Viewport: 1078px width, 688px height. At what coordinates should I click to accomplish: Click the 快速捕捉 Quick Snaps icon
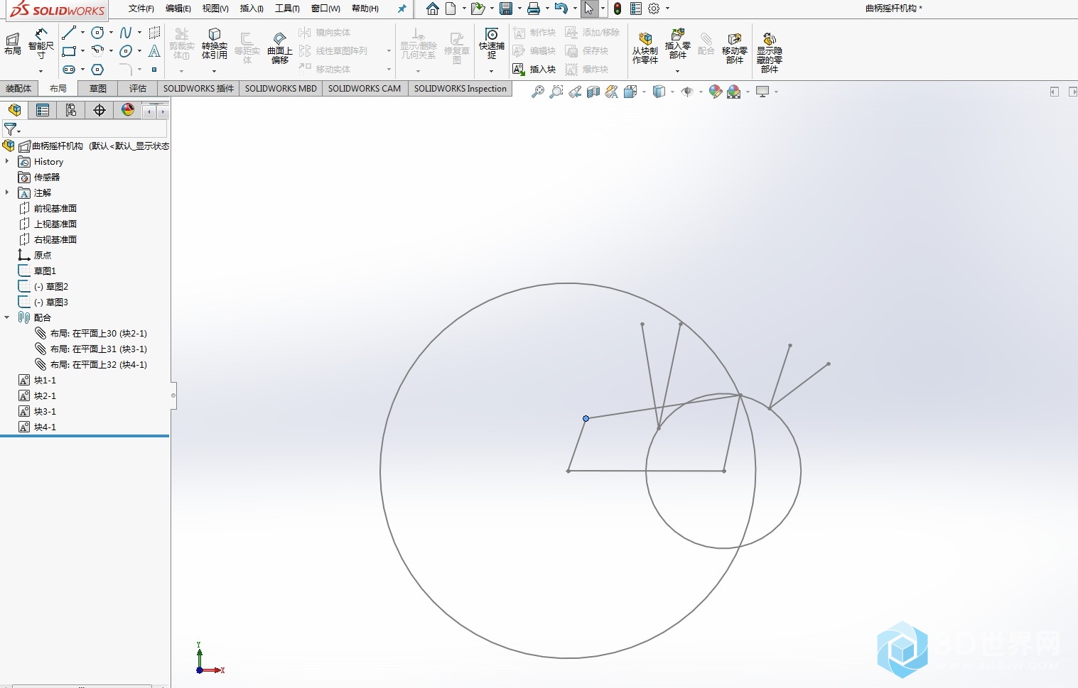492,34
